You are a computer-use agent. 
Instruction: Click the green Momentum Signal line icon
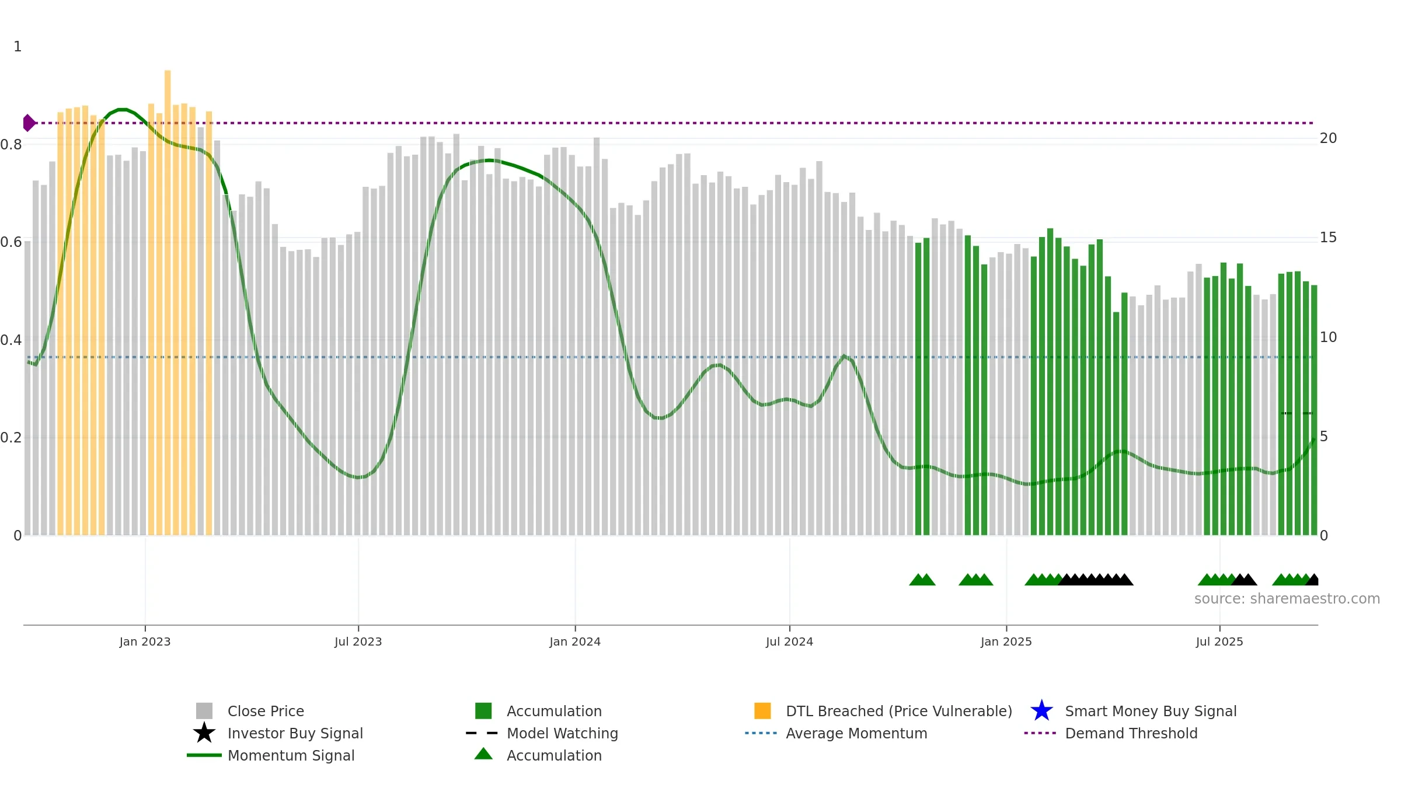click(x=204, y=755)
